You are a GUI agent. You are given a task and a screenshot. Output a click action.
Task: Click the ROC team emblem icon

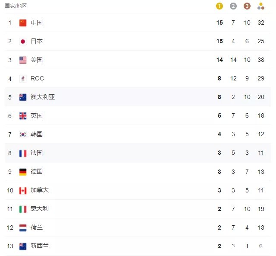pos(23,79)
